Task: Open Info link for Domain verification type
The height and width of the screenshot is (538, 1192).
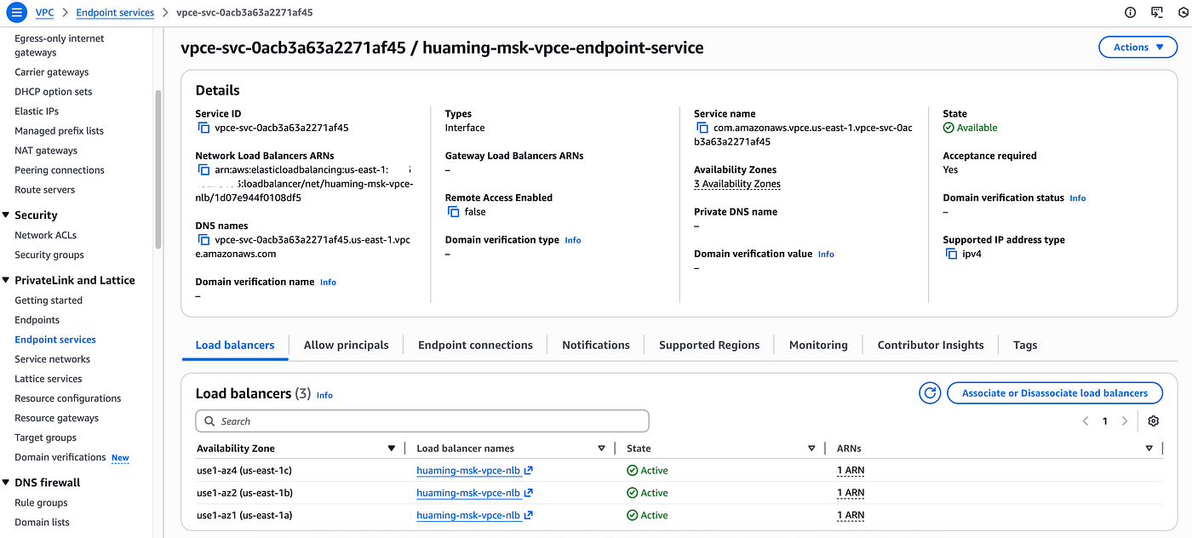Action: [573, 240]
